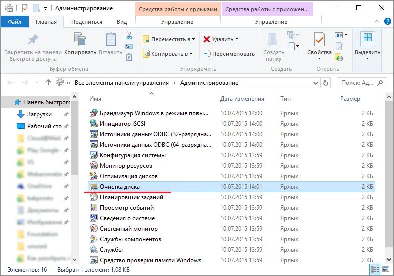Select Сведения о системе icon

93,218
